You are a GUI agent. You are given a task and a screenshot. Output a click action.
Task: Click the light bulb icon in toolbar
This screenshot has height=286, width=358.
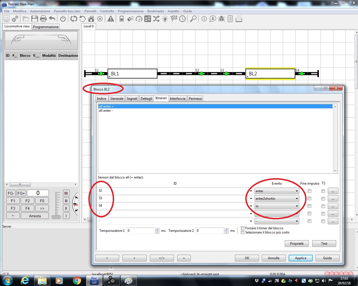(165, 19)
